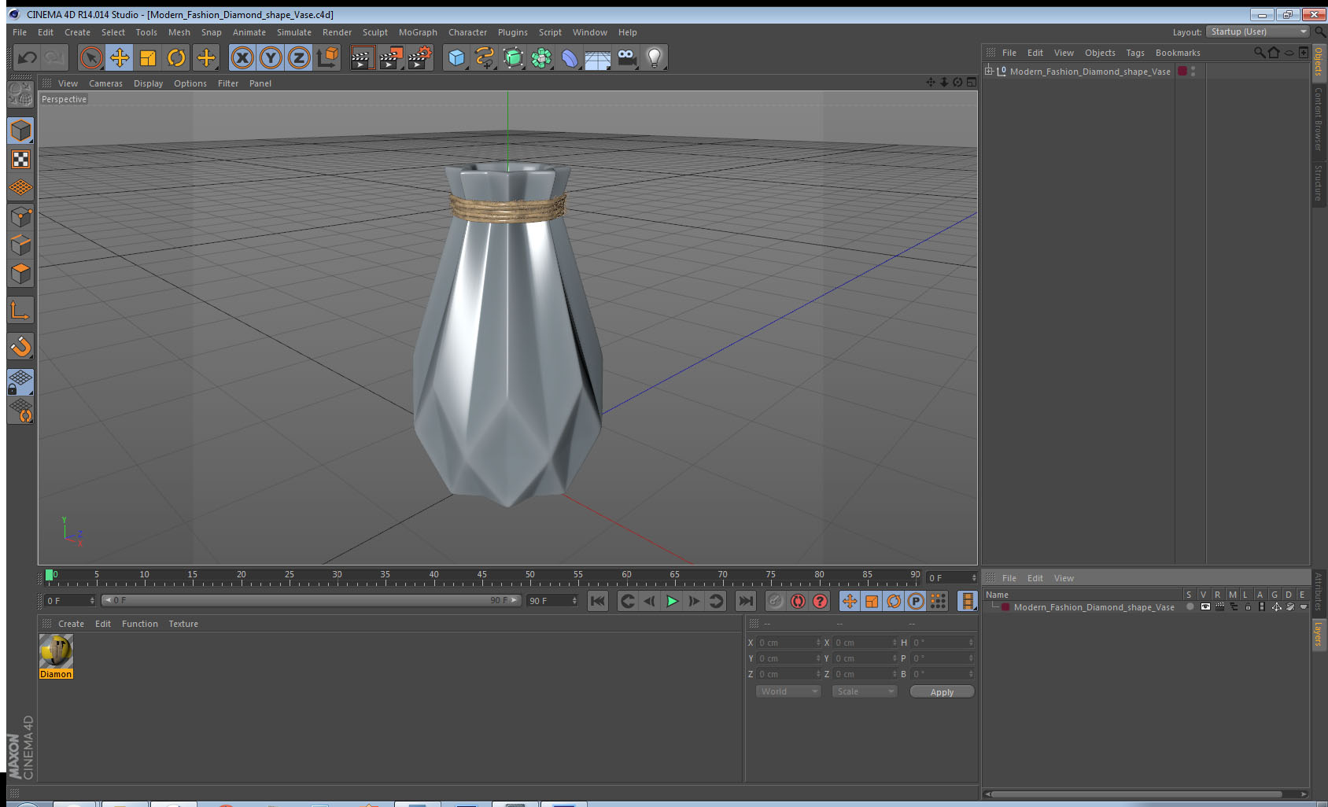Viewport: 1328px width, 807px height.
Task: Adjust end frame 90 F stepper
Action: pos(552,600)
